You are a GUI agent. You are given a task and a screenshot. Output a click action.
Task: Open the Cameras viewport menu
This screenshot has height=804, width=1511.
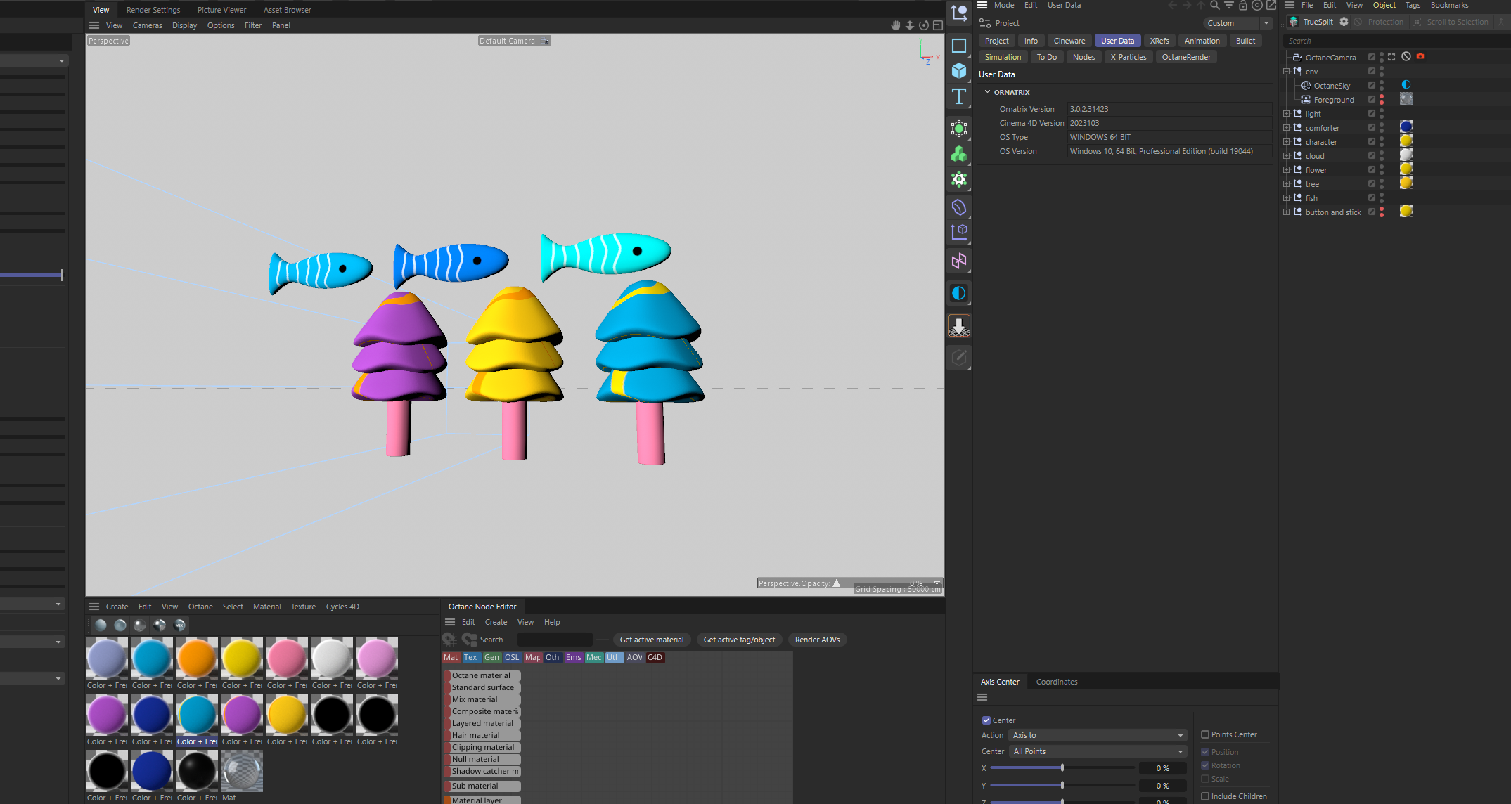147,25
